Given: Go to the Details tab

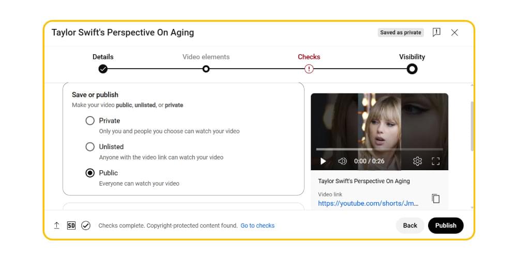Looking at the screenshot, I should [x=103, y=57].
